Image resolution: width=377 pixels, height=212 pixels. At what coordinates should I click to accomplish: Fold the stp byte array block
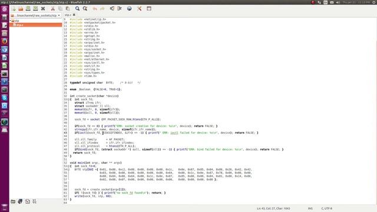pyautogui.click(x=68, y=170)
